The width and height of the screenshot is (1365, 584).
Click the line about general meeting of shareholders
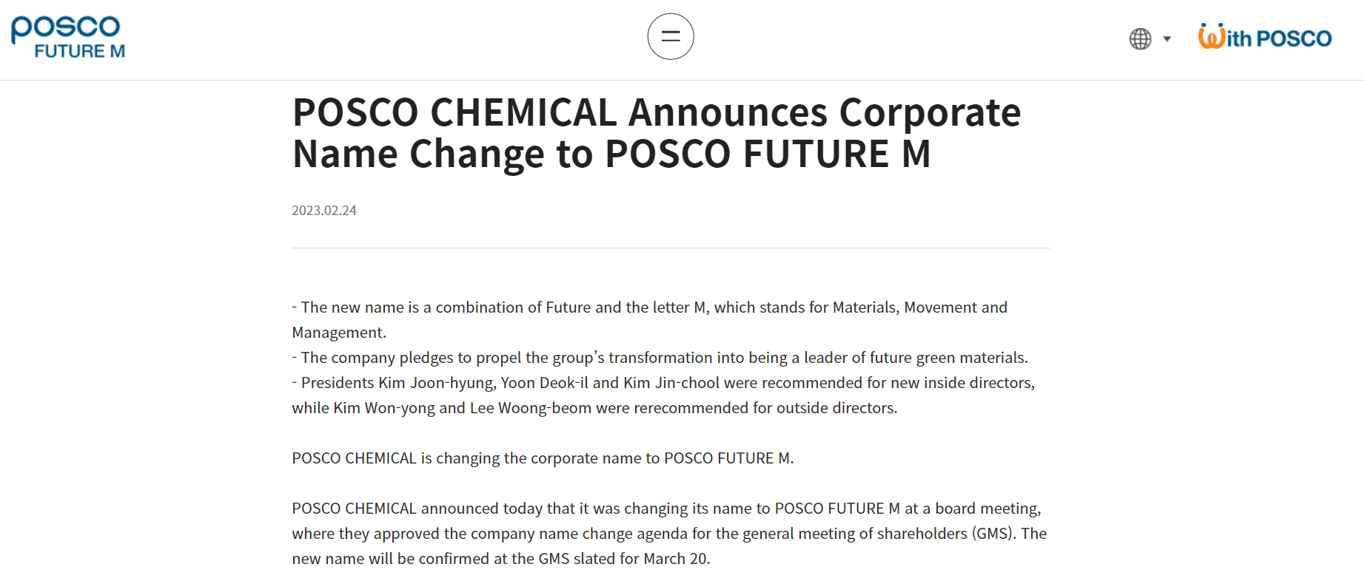pyautogui.click(x=668, y=534)
